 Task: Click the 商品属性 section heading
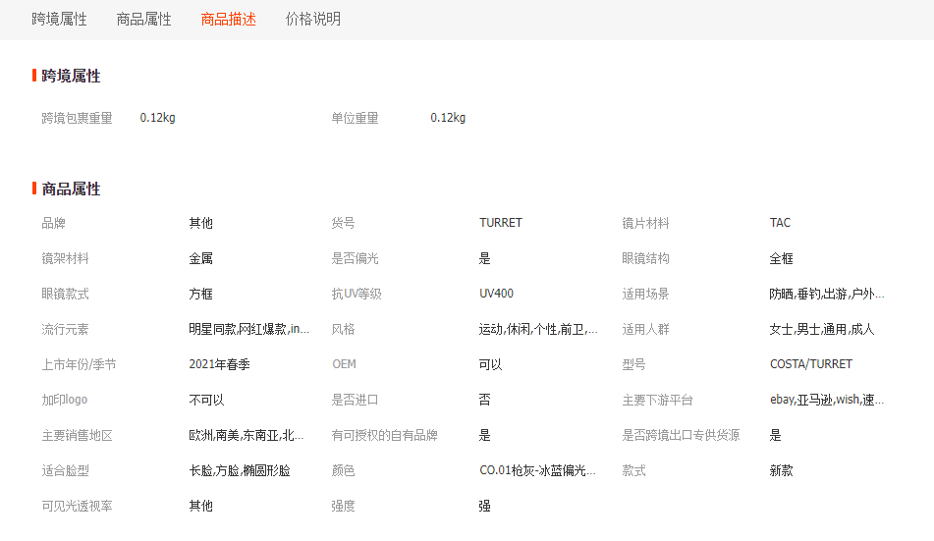(x=71, y=189)
